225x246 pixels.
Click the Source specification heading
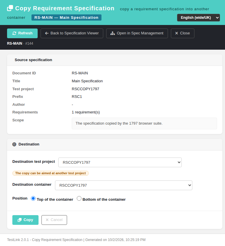(34, 60)
